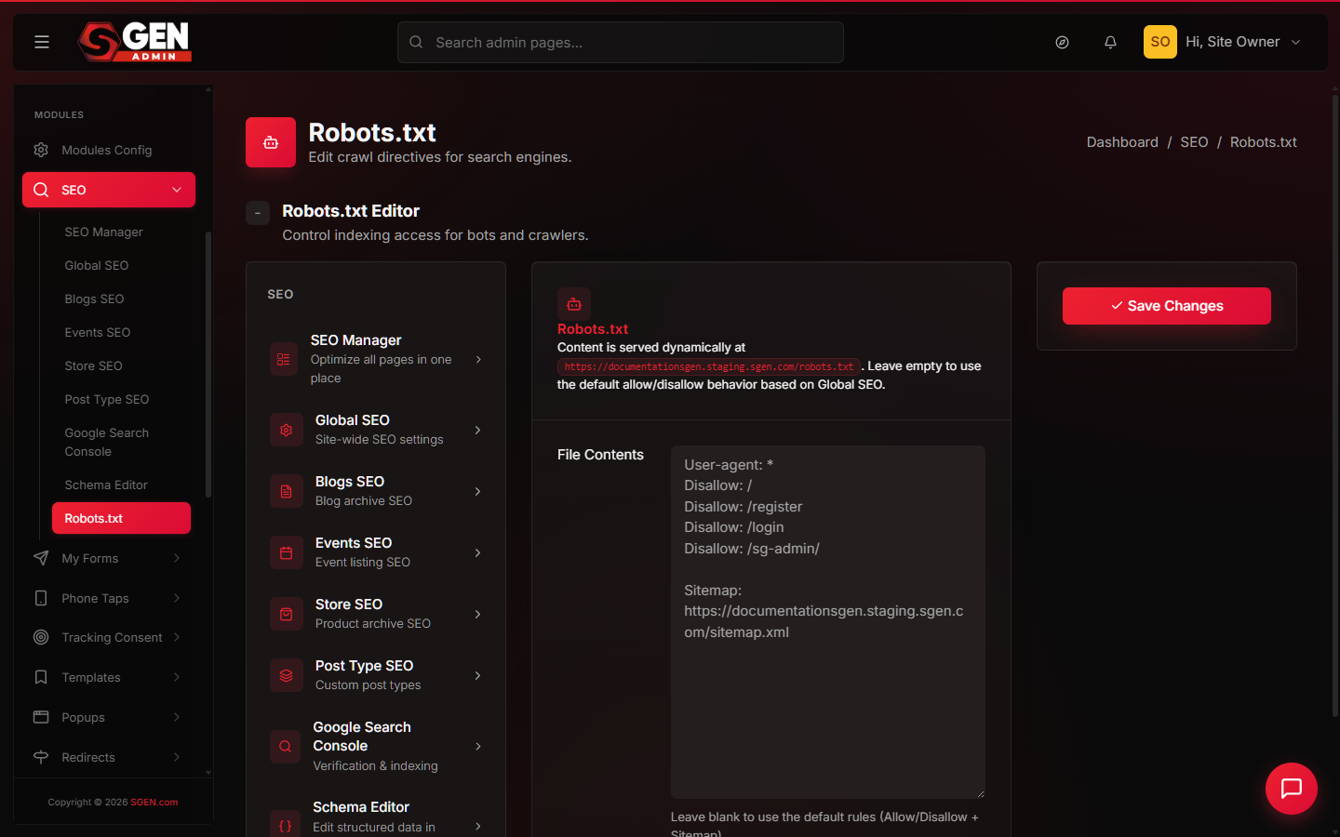Image resolution: width=1340 pixels, height=837 pixels.
Task: Expand the Tracking Consent menu chevron
Action: (x=177, y=637)
